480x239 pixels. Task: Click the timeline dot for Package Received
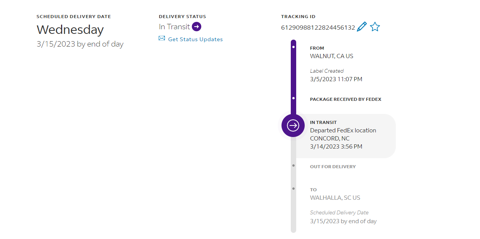click(293, 98)
